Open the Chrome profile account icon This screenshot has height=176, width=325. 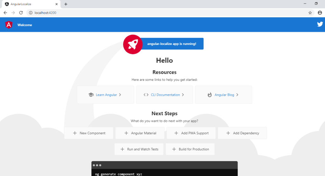pyautogui.click(x=320, y=13)
